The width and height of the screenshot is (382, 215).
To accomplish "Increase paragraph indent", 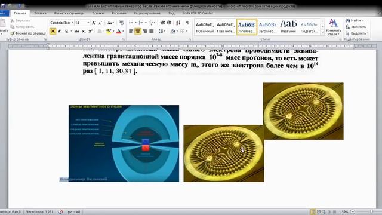I will (x=169, y=23).
